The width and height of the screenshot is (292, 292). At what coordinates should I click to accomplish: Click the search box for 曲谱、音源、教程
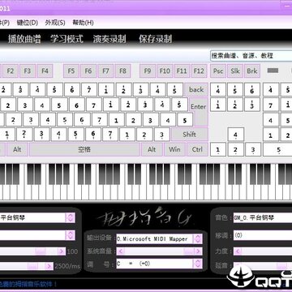point(251,56)
